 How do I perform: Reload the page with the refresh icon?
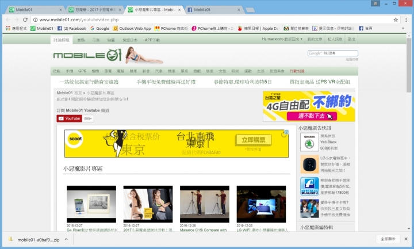(x=25, y=20)
